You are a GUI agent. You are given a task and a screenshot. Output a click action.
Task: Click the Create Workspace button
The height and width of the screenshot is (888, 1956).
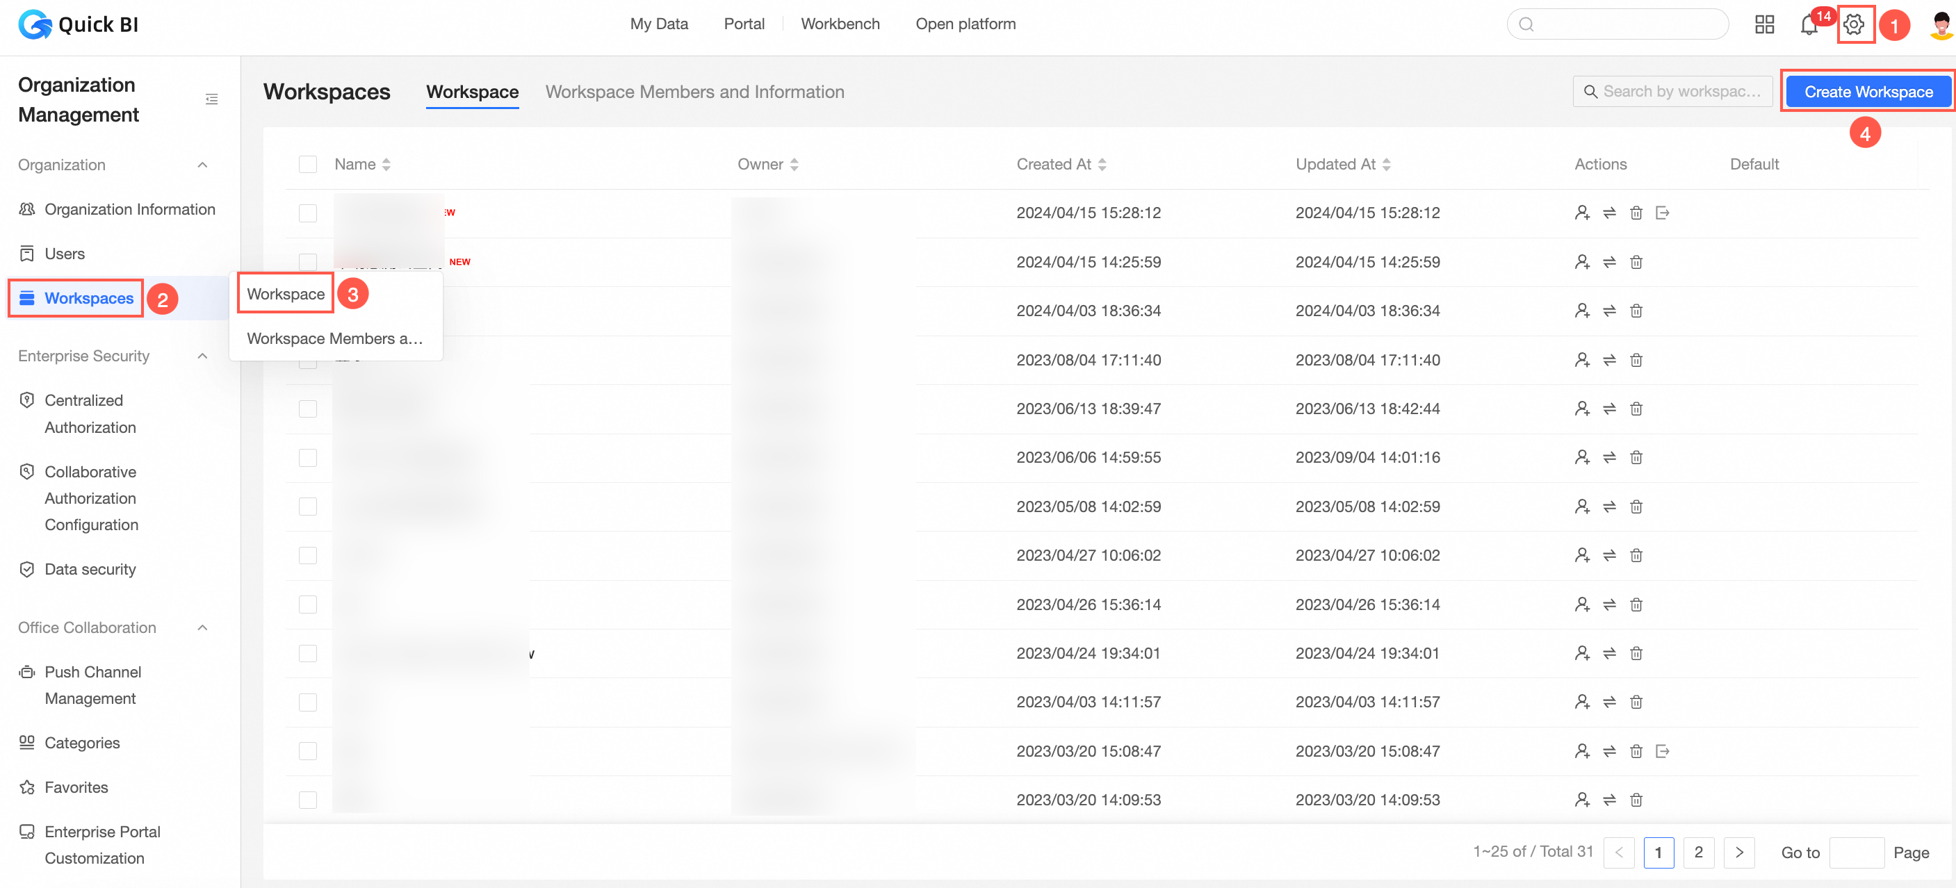point(1868,92)
